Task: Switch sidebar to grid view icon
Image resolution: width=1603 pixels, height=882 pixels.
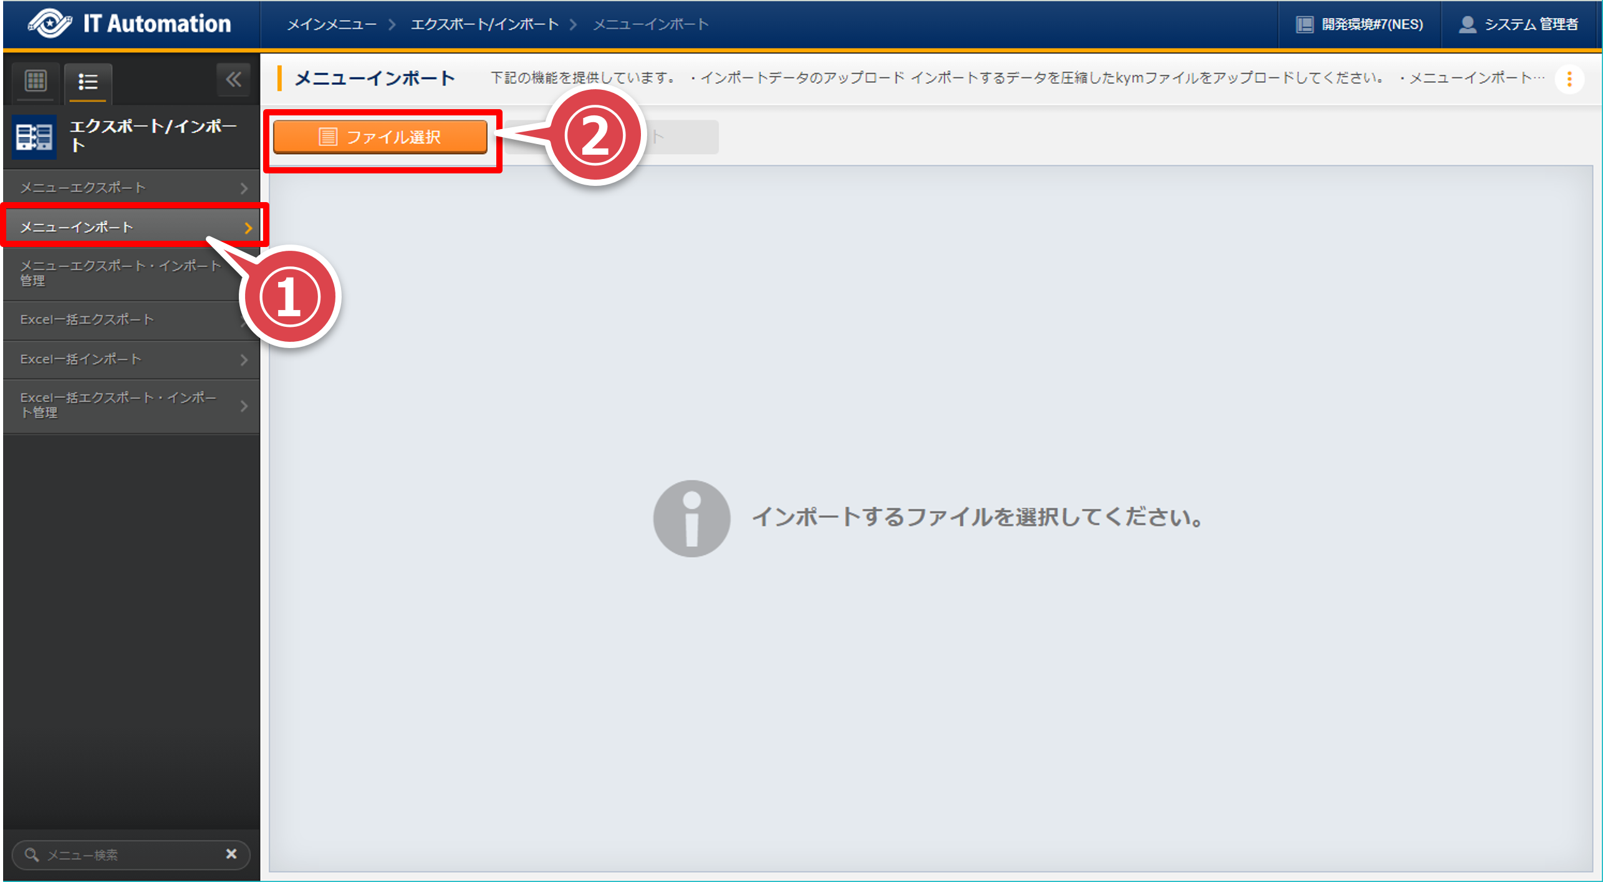Action: pyautogui.click(x=36, y=80)
